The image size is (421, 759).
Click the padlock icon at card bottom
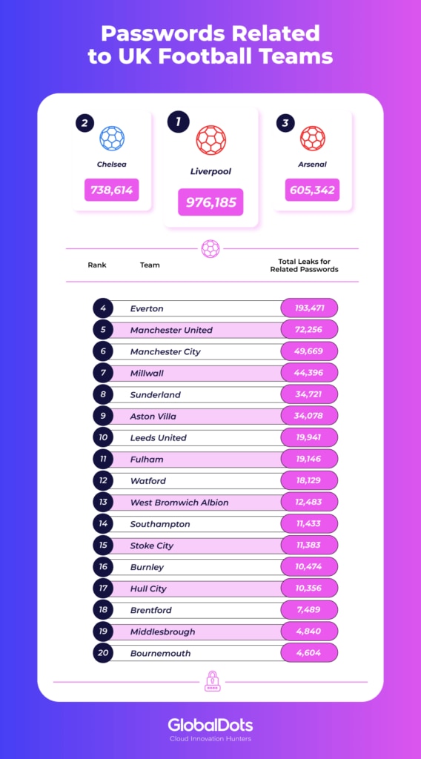pos(211,680)
